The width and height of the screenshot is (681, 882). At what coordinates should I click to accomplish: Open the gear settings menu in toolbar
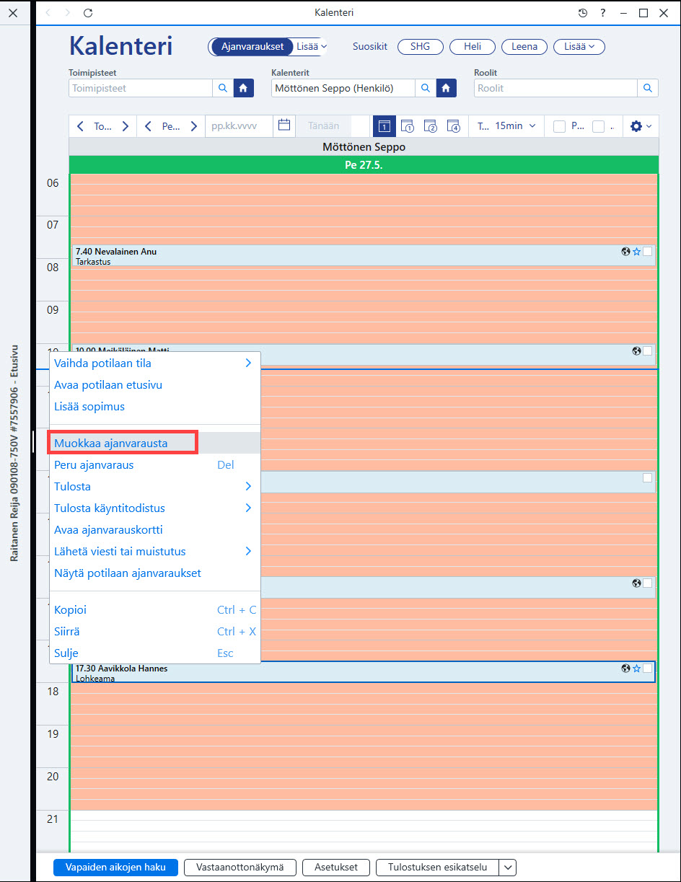pos(641,125)
